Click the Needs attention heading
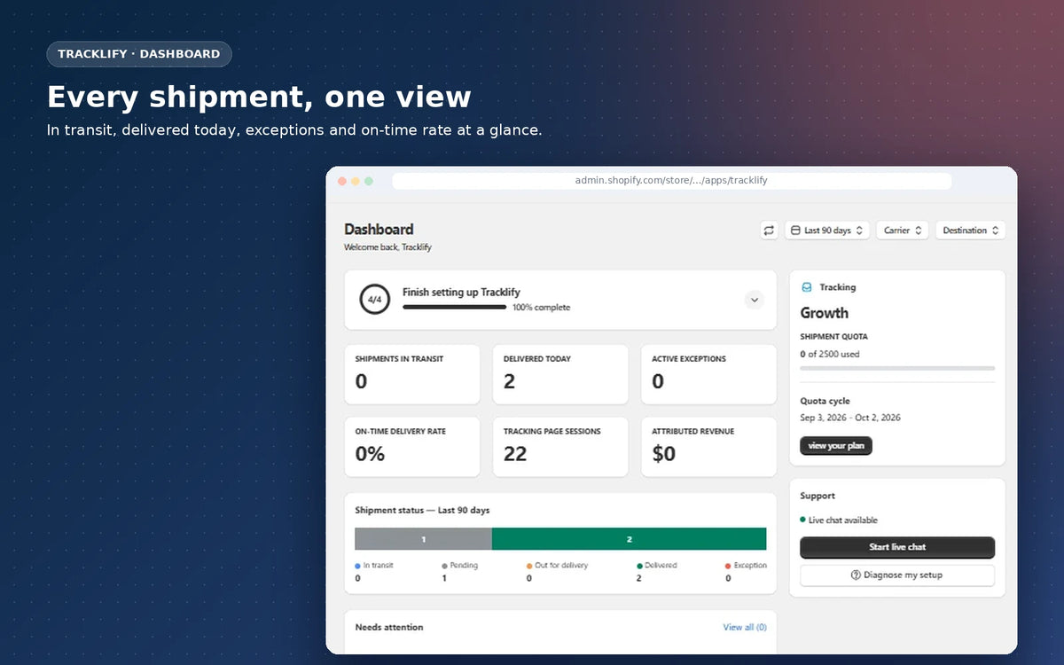 click(x=389, y=628)
